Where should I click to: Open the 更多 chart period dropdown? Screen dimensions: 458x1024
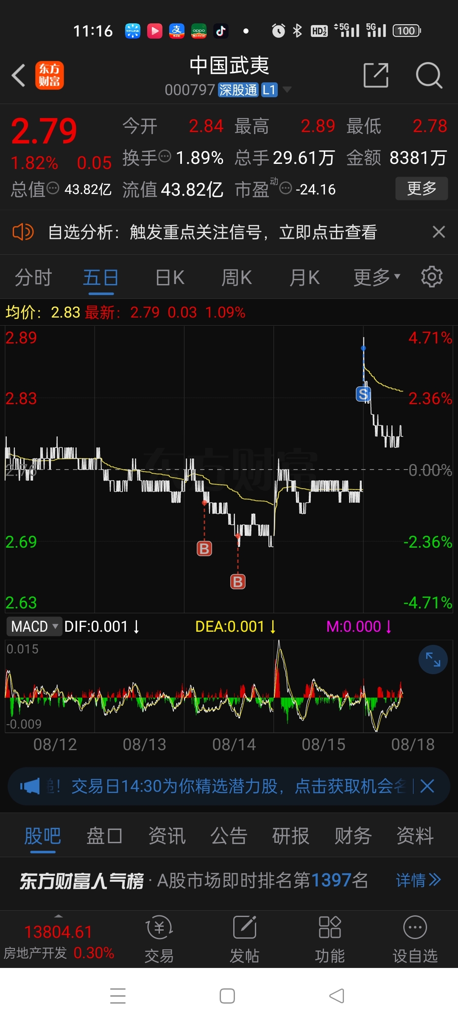(x=377, y=278)
